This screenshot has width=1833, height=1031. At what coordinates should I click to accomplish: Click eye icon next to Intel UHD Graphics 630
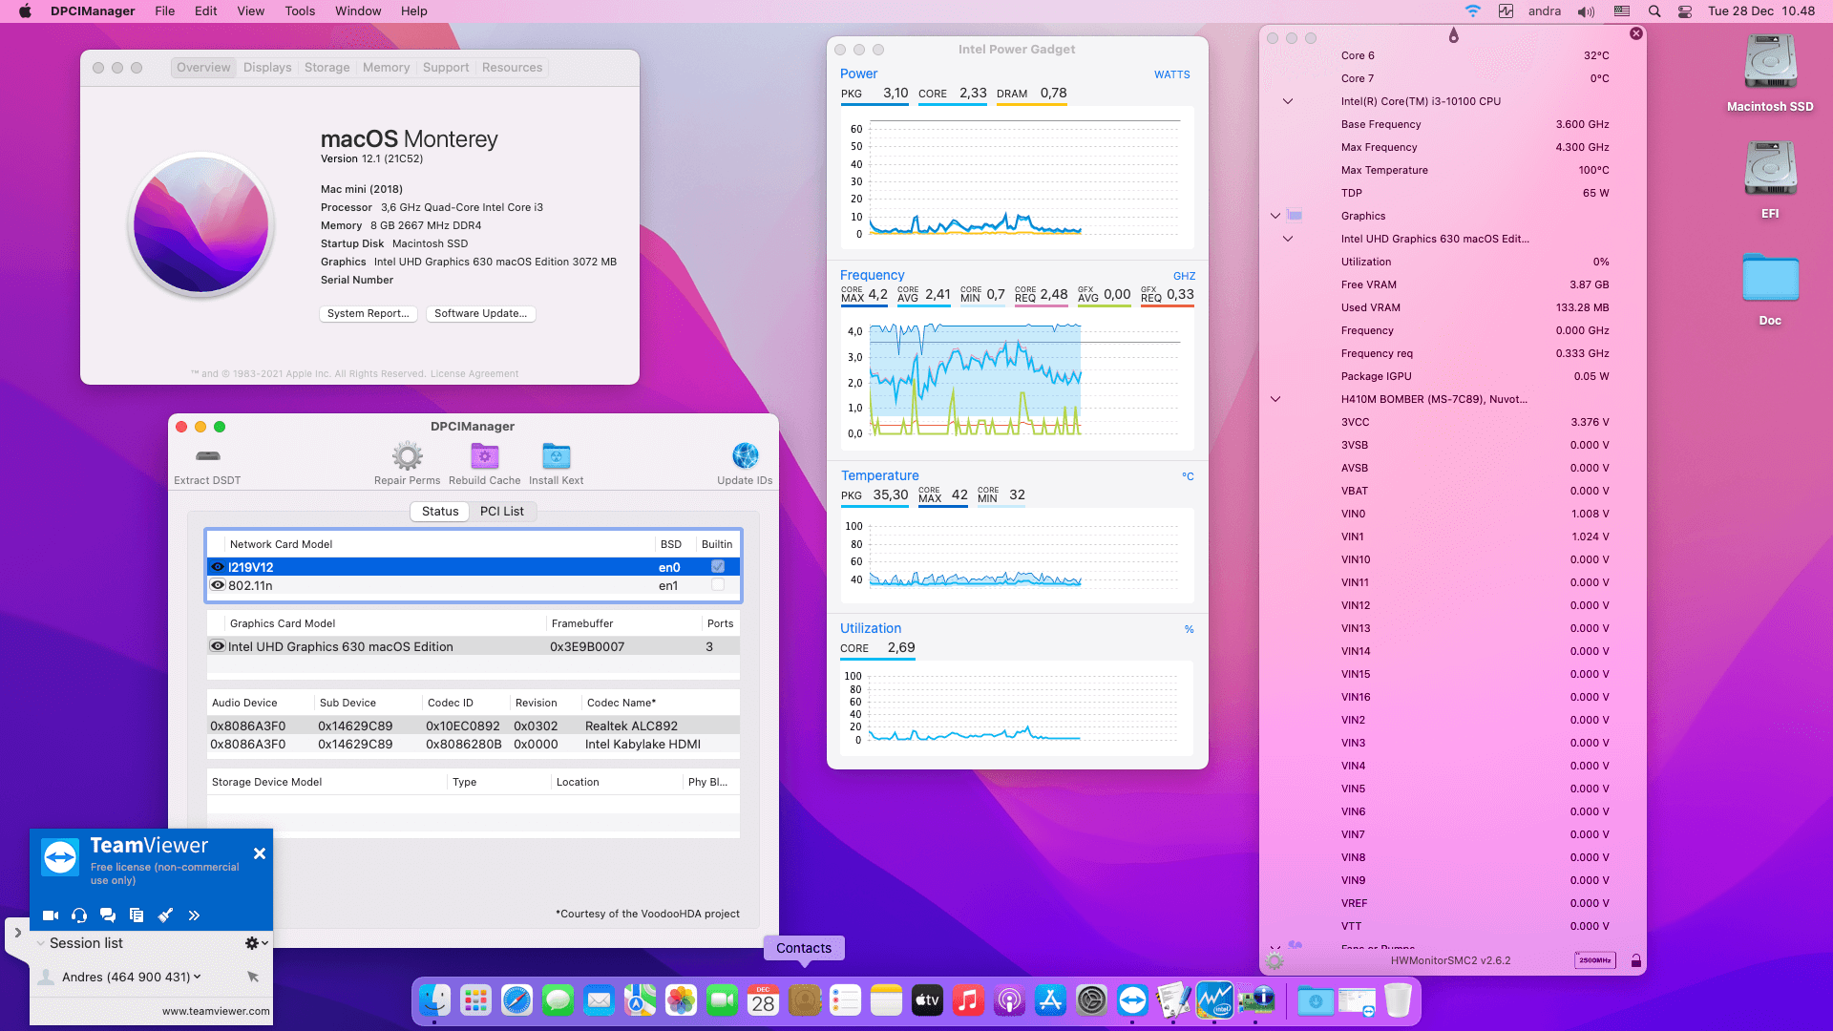tap(218, 646)
